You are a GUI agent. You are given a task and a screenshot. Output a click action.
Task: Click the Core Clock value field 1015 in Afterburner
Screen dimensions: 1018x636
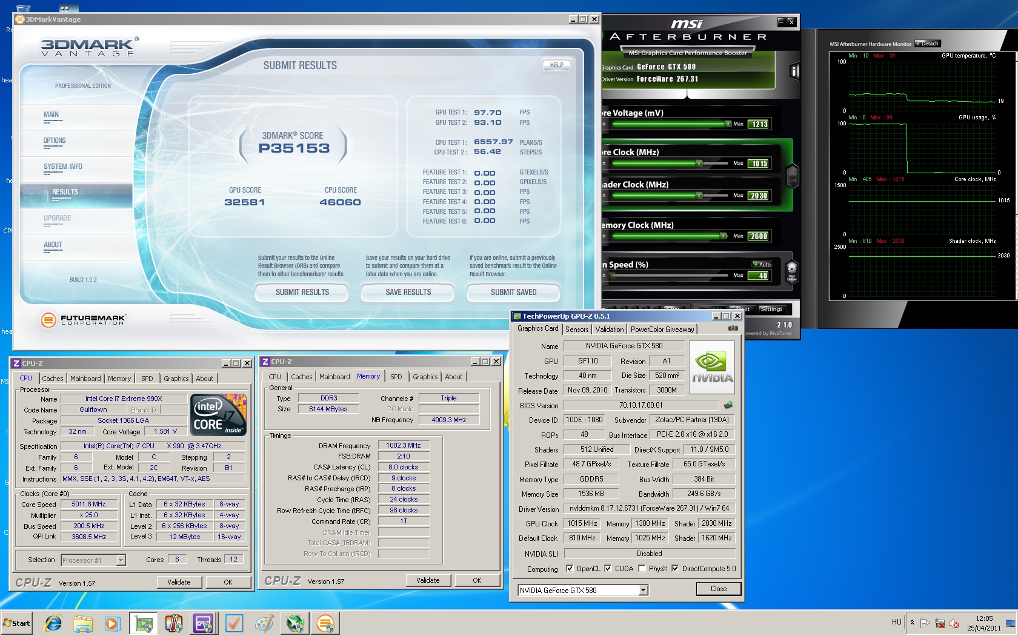(759, 164)
